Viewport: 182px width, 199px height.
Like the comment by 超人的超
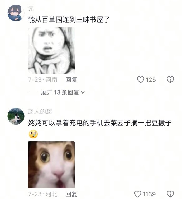pos(137,194)
